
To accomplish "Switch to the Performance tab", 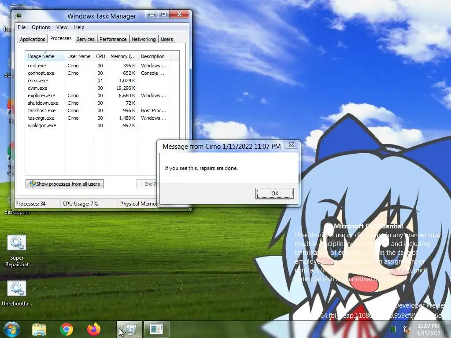I will pyautogui.click(x=113, y=39).
